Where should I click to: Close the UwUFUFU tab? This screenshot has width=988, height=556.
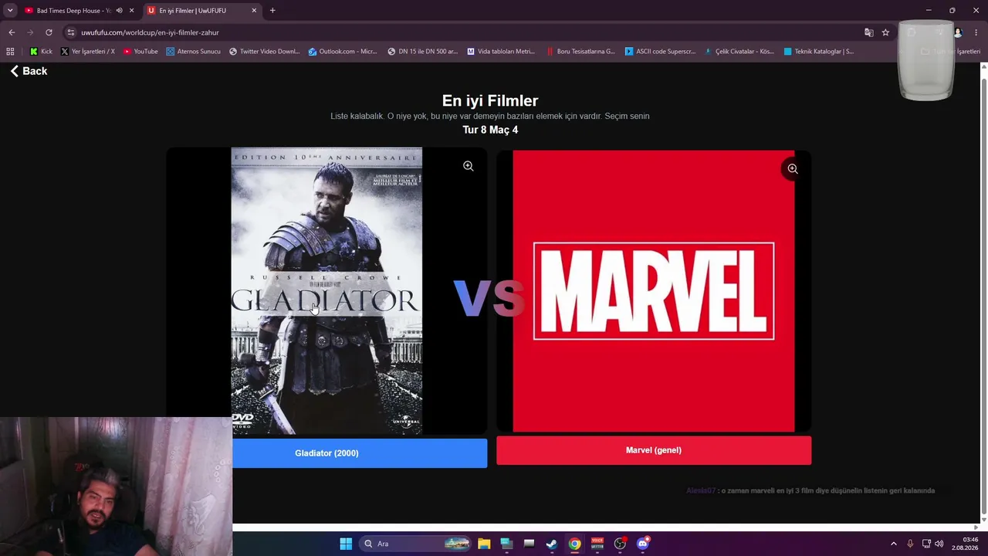click(254, 11)
